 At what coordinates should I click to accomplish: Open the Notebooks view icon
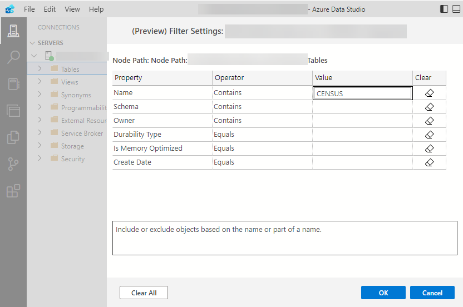click(13, 84)
